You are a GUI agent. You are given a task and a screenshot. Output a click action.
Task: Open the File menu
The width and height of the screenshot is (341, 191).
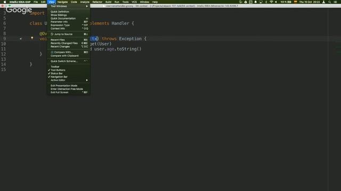36,2
